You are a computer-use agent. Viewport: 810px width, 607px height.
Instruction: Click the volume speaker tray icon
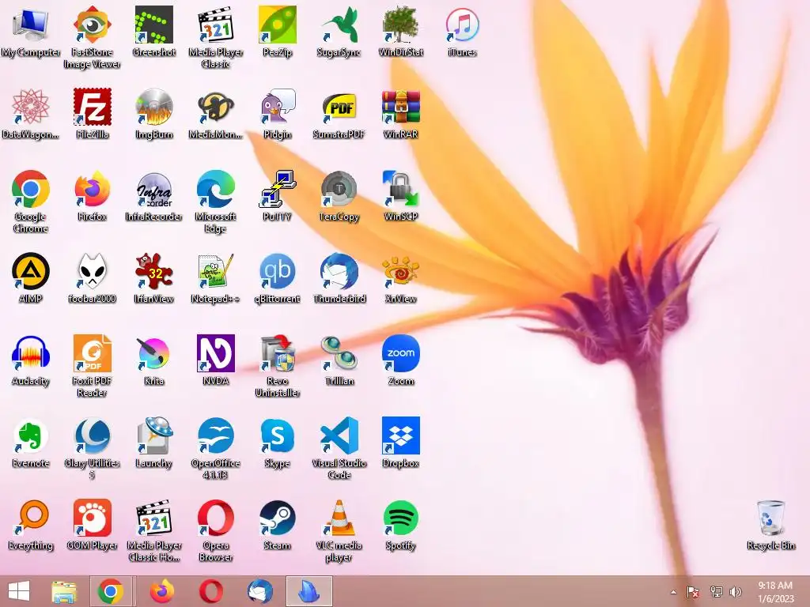tap(736, 591)
